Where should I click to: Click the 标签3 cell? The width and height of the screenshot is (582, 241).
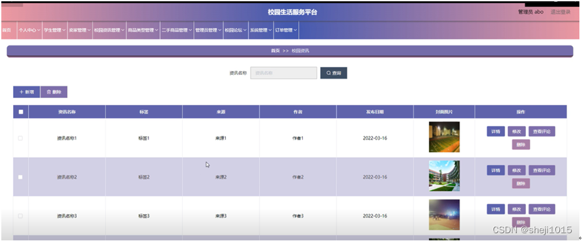[x=144, y=216]
